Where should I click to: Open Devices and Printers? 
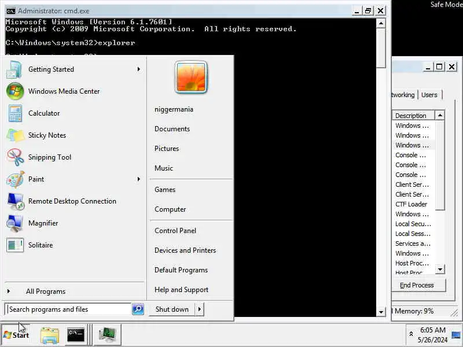pyautogui.click(x=185, y=250)
